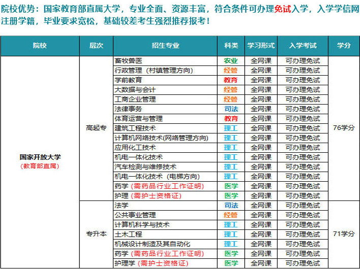This screenshot has width=360, height=269.
Task: Click the 院校 column header
Action: click(x=40, y=46)
